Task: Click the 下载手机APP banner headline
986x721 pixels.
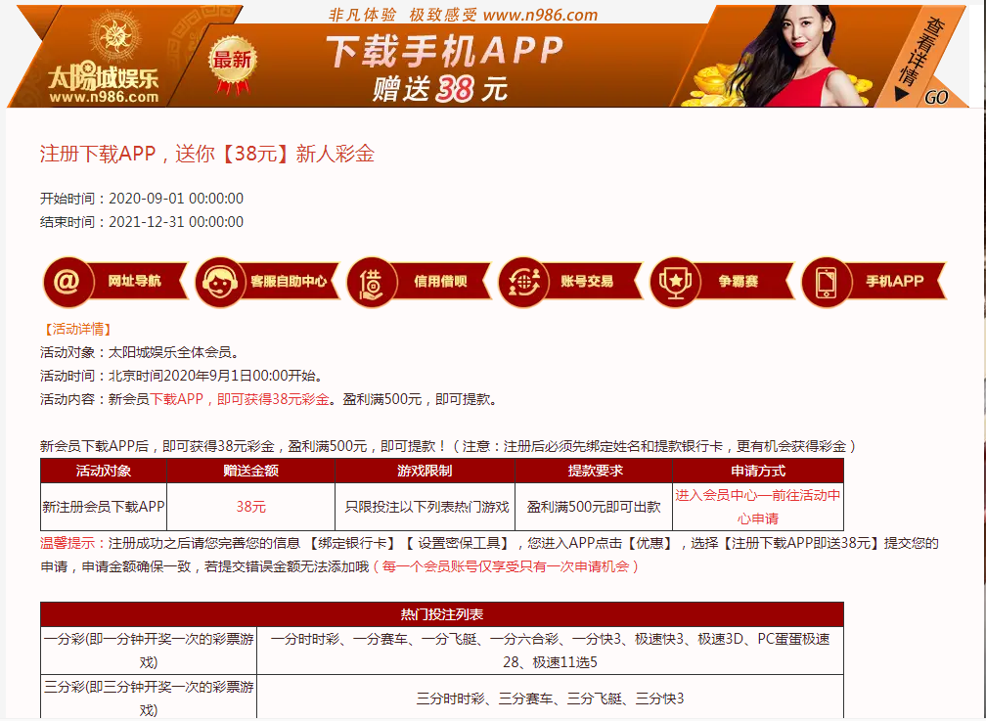Action: pos(444,51)
